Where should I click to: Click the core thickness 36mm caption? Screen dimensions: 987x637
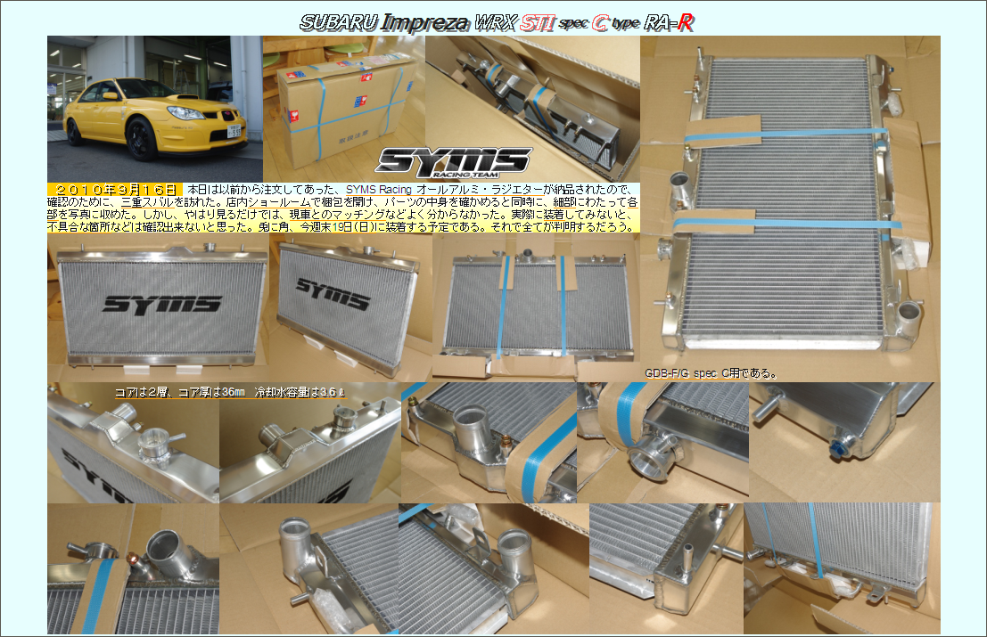[217, 391]
